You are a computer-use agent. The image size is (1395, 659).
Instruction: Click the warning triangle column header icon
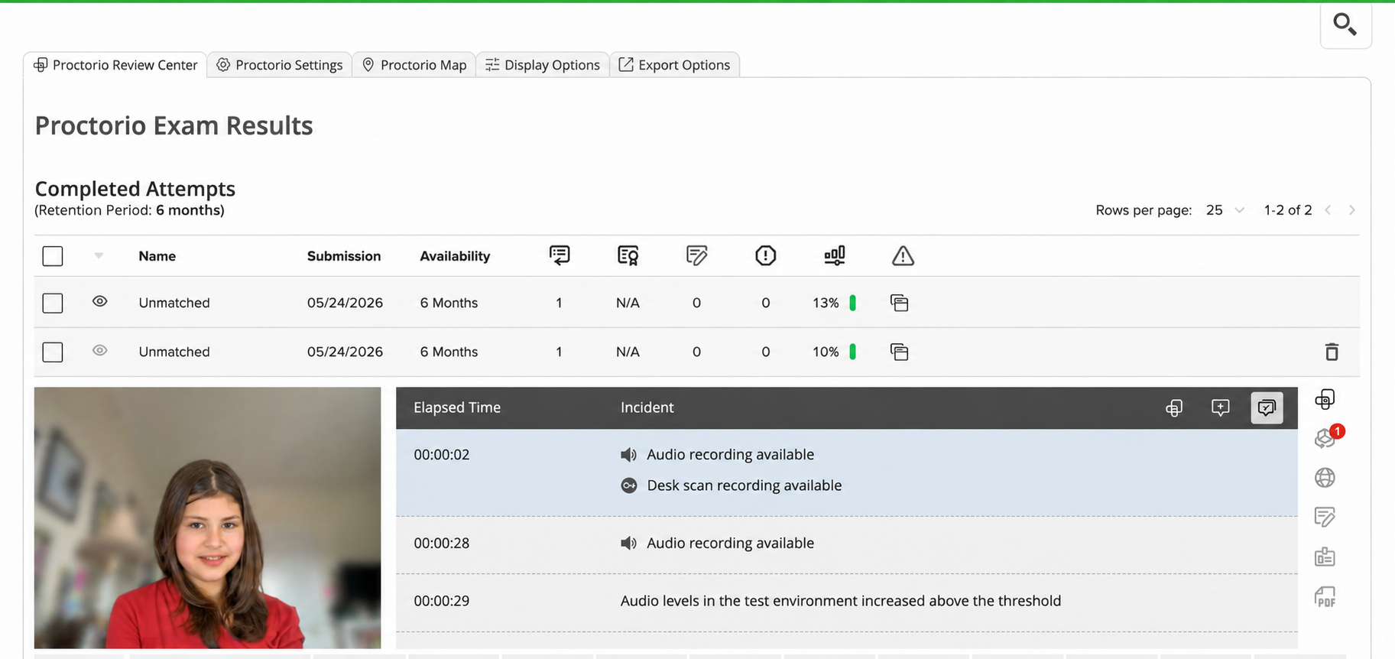tap(903, 255)
